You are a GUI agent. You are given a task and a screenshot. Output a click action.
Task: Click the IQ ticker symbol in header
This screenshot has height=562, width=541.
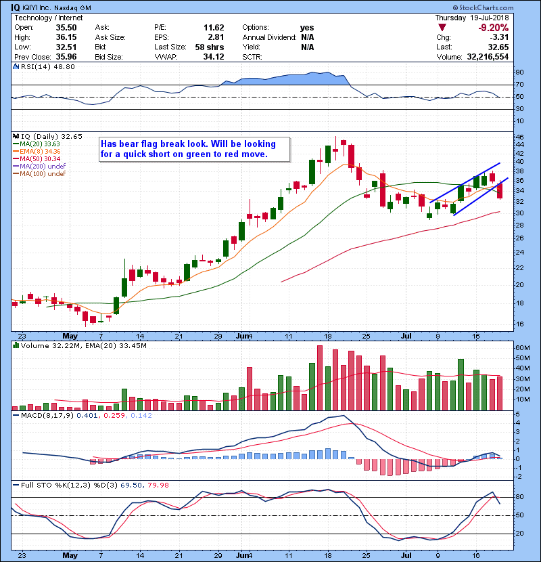coord(15,7)
